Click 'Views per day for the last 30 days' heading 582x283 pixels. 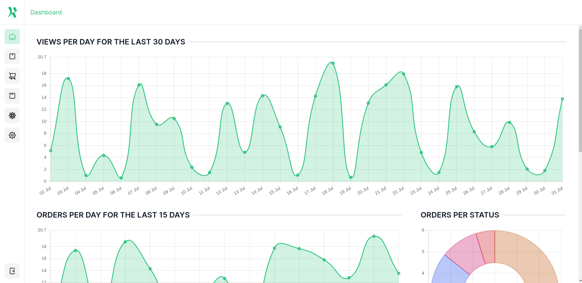click(x=111, y=42)
